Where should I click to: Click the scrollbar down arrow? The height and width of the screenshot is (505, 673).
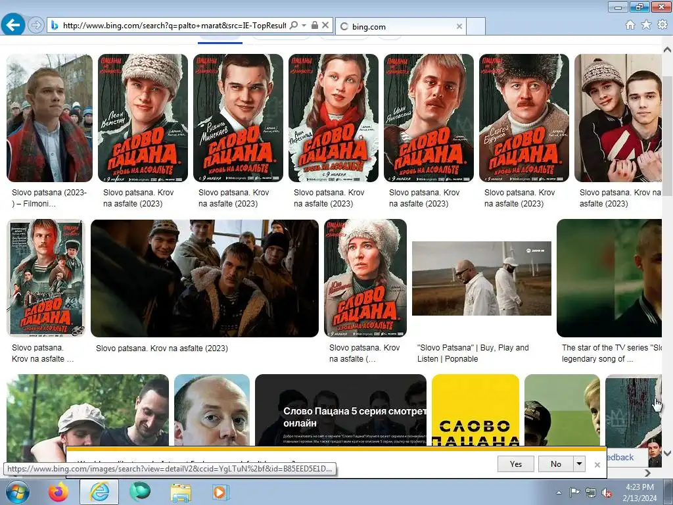tap(668, 453)
